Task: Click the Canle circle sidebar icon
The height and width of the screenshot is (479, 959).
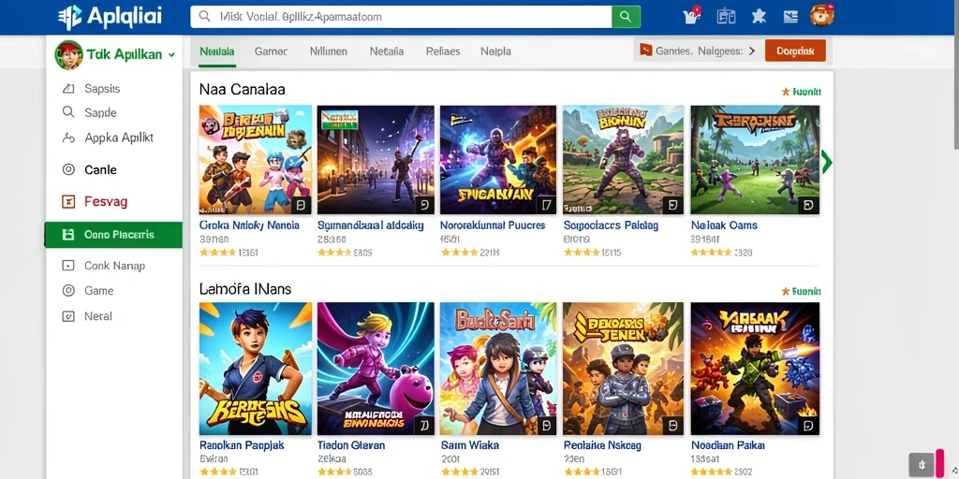Action: (x=68, y=170)
